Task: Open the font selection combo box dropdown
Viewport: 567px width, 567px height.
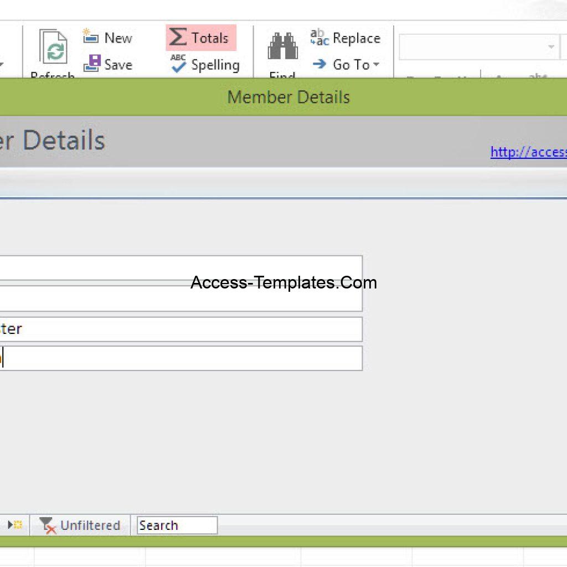Action: (x=551, y=47)
